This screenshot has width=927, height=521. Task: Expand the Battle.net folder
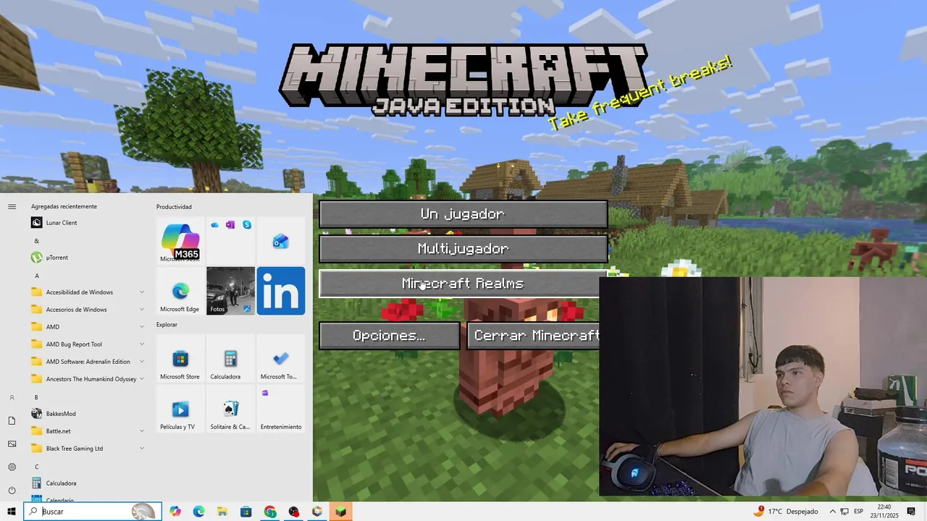87,431
